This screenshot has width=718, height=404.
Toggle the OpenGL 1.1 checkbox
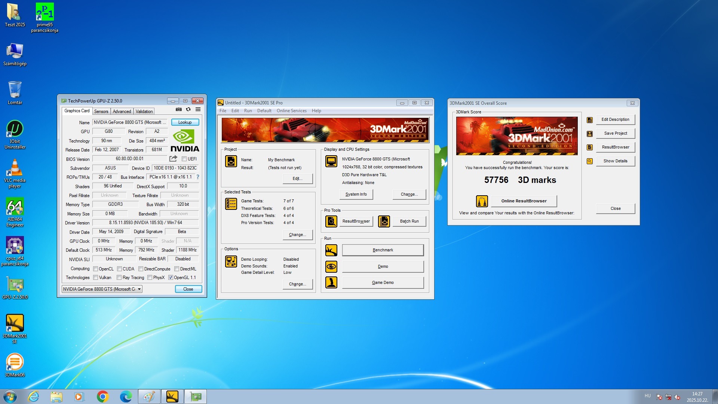pos(171,278)
